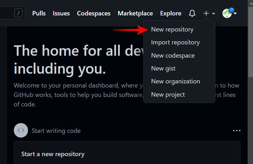Open the user avatar menu
Viewport: 253px width, 164px height.
227,13
